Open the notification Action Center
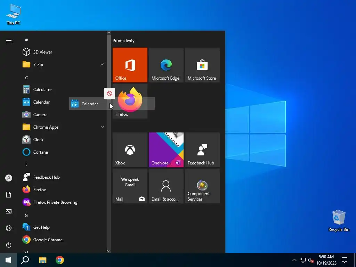Viewport: 356px width, 267px height. tap(345, 260)
